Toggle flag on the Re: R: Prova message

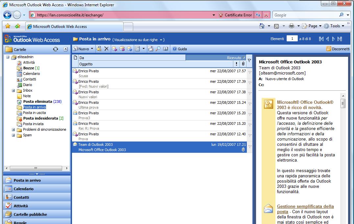pos(250,125)
